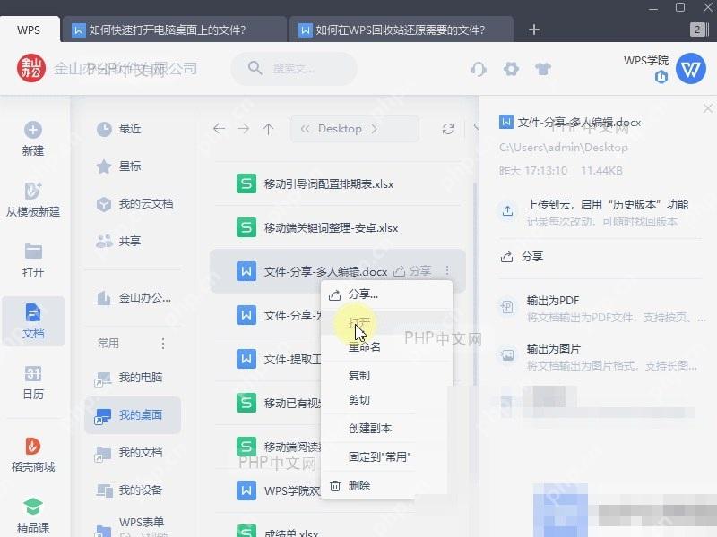This screenshot has height=537, width=717.
Task: Click the 输出为PDF icon
Action: click(x=507, y=306)
